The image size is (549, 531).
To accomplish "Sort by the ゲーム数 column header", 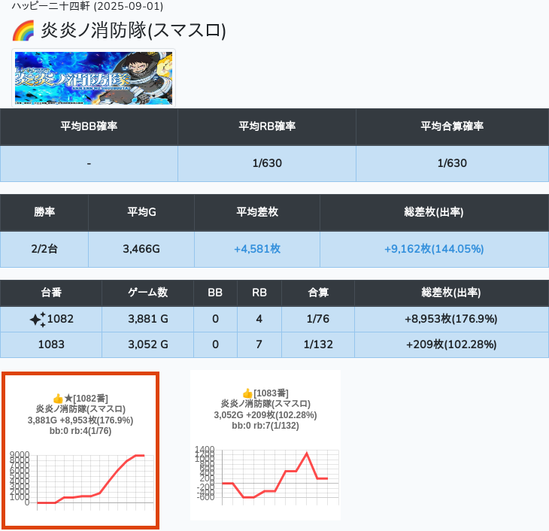I will pyautogui.click(x=148, y=293).
